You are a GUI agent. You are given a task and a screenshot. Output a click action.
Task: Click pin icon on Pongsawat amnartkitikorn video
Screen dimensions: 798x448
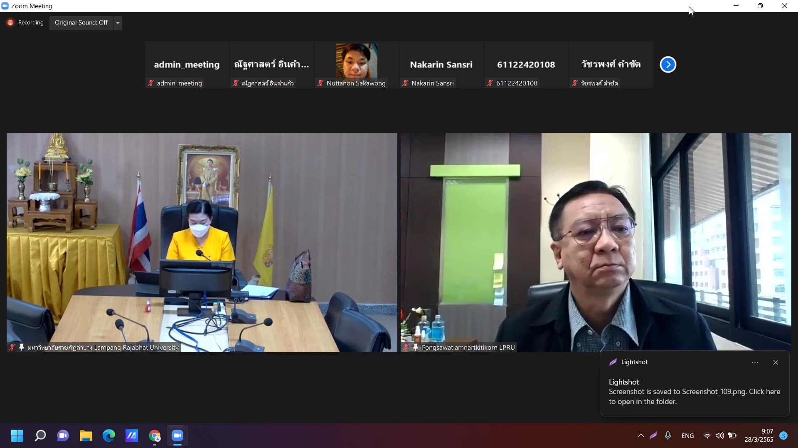[x=415, y=347]
